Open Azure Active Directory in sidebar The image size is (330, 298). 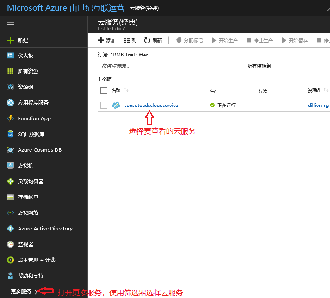[x=45, y=229]
